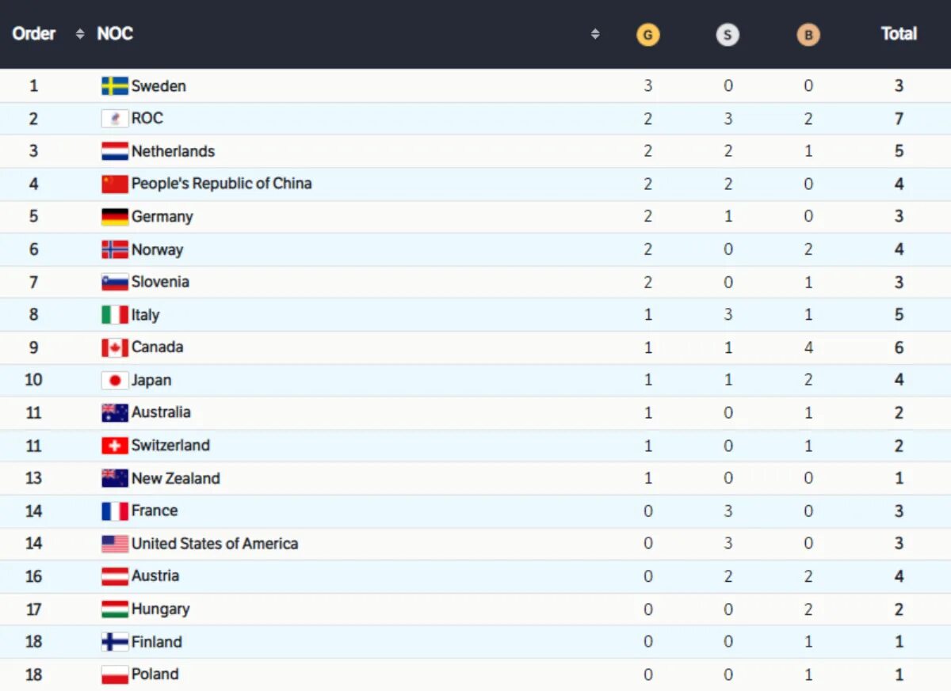Toggle sort arrows next to Order
The image size is (951, 691).
pos(79,34)
